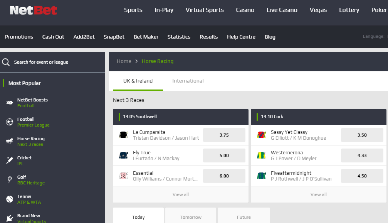Open Horse Racing Next 3 races in sidebar
Image resolution: width=388 pixels, height=223 pixels.
31,141
